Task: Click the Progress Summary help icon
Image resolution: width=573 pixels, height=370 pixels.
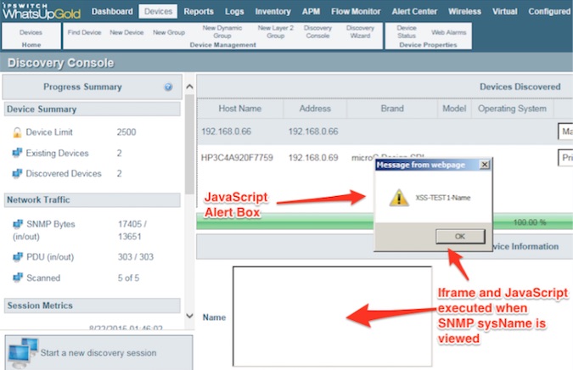Action: tap(168, 87)
